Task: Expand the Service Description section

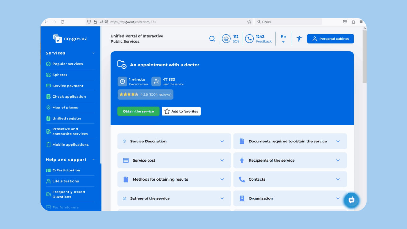Action: (x=174, y=141)
